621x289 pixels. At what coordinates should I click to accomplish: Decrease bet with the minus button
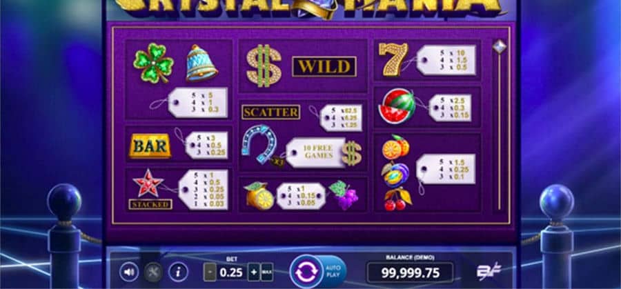pos(210,272)
